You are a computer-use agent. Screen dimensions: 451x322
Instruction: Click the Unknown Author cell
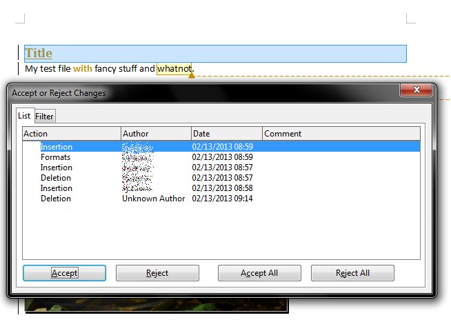(x=153, y=199)
